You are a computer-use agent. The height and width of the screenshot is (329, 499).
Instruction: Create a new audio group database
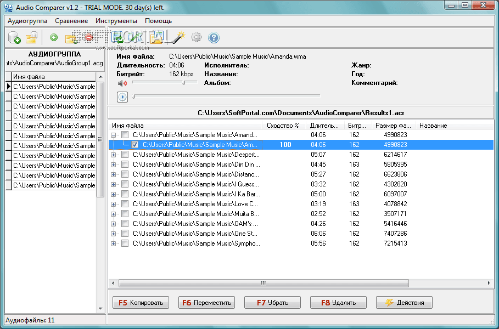[14, 37]
